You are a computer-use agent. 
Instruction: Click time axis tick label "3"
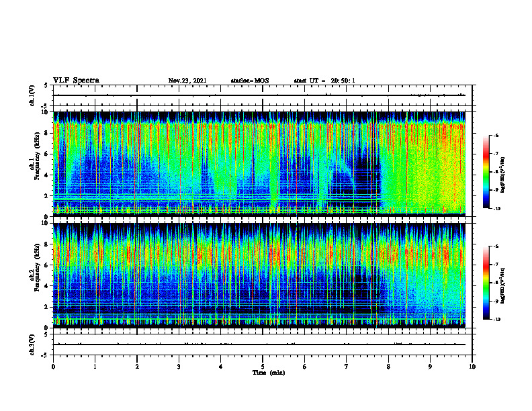pyautogui.click(x=179, y=367)
